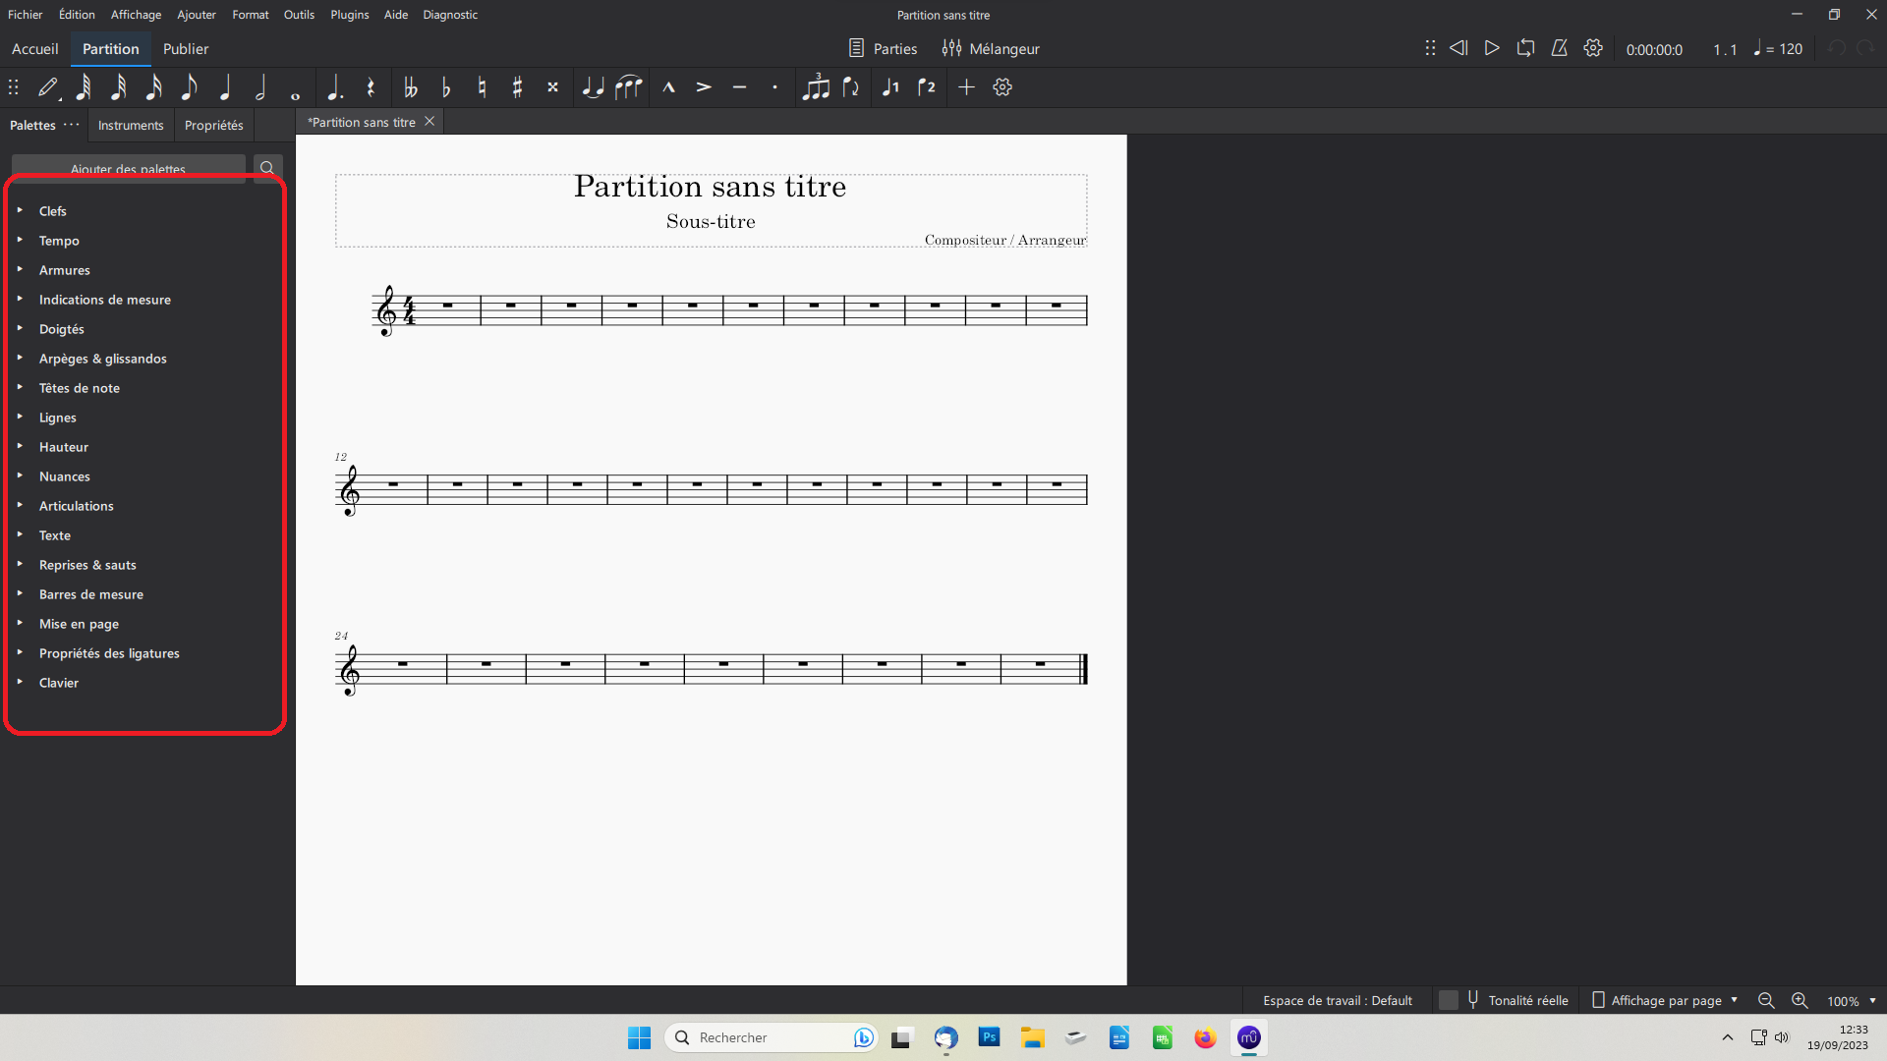This screenshot has width=1887, height=1061.
Task: Click the Parties button
Action: point(882,48)
